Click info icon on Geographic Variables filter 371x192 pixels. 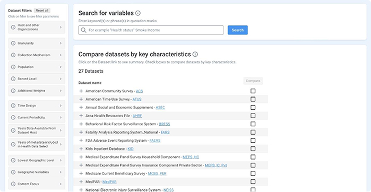[x=13, y=172]
